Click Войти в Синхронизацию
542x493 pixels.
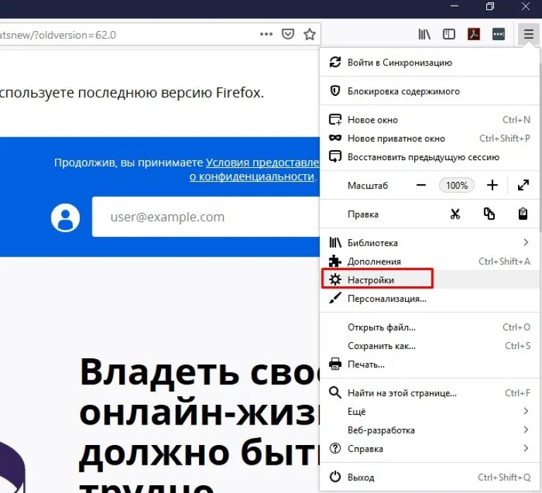tap(429, 63)
